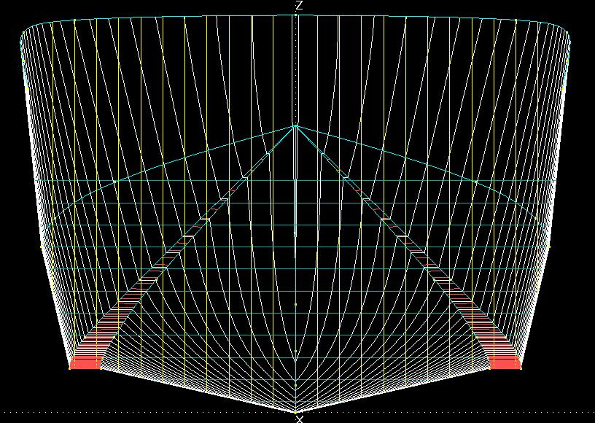Click the X axis label

tap(300, 419)
